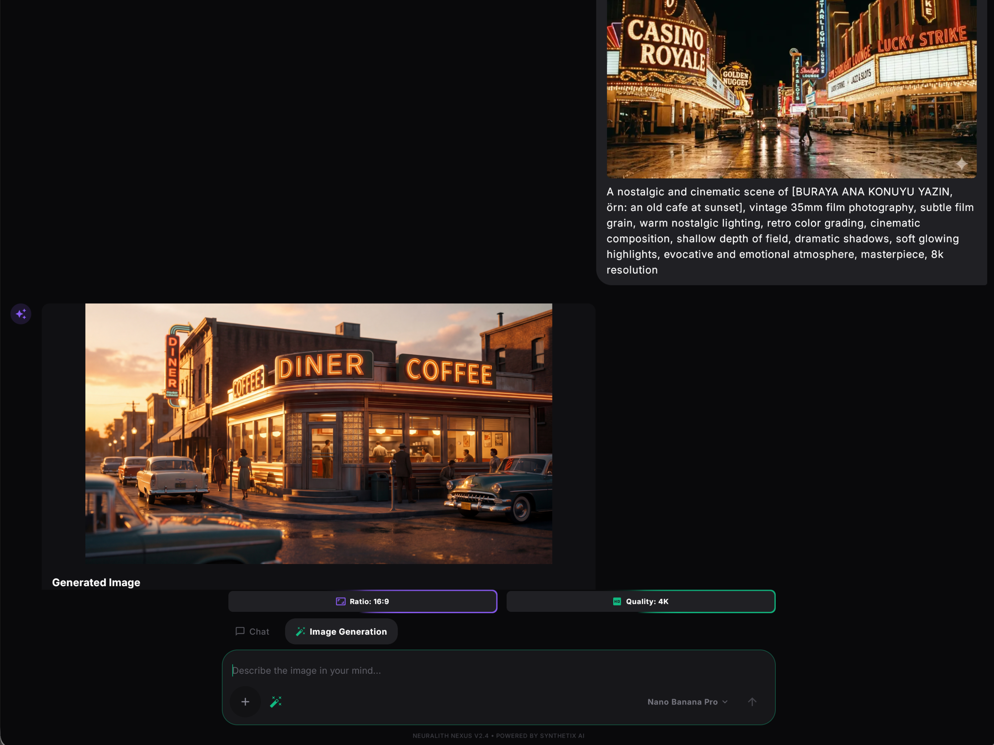Click the green HD icon beside Quality: 4K

(617, 601)
